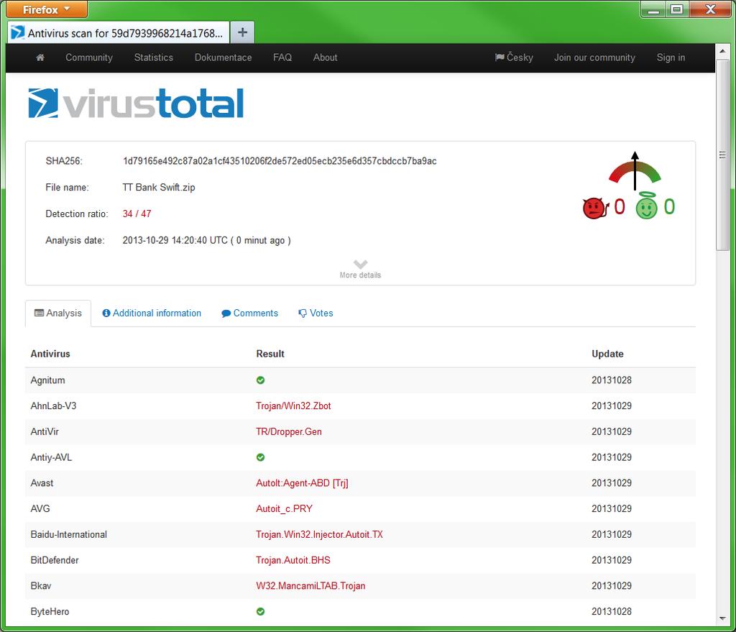Open the FAQ page
Screen dimensions: 736x632
(x=282, y=58)
